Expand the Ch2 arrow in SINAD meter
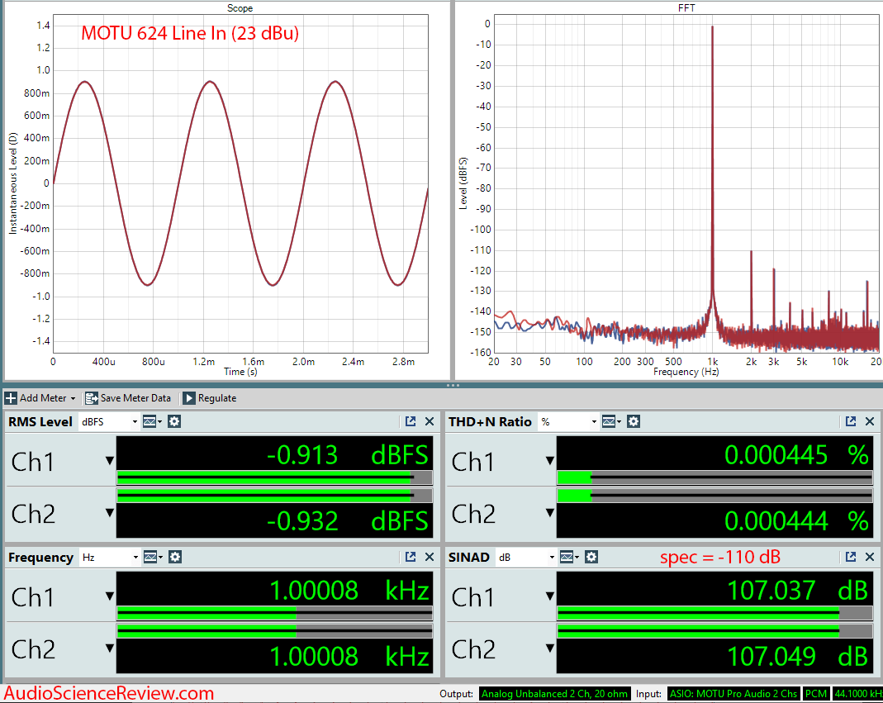This screenshot has height=703, width=883. click(550, 648)
